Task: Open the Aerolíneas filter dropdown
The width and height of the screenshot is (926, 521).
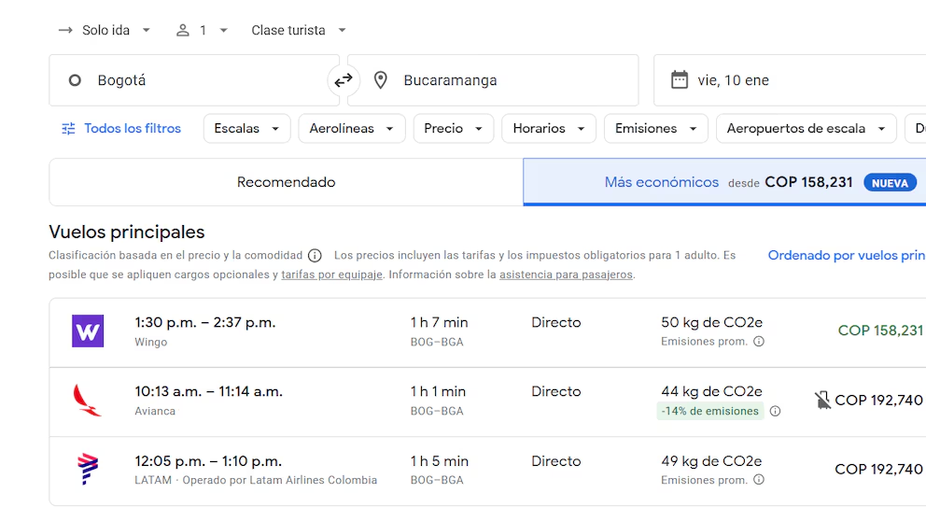Action: (x=351, y=129)
